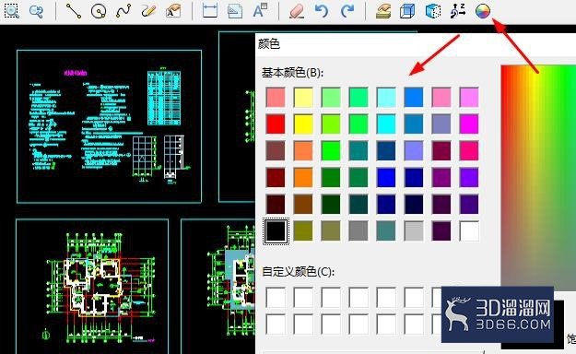Click the magenta title text in drawing

point(76,73)
